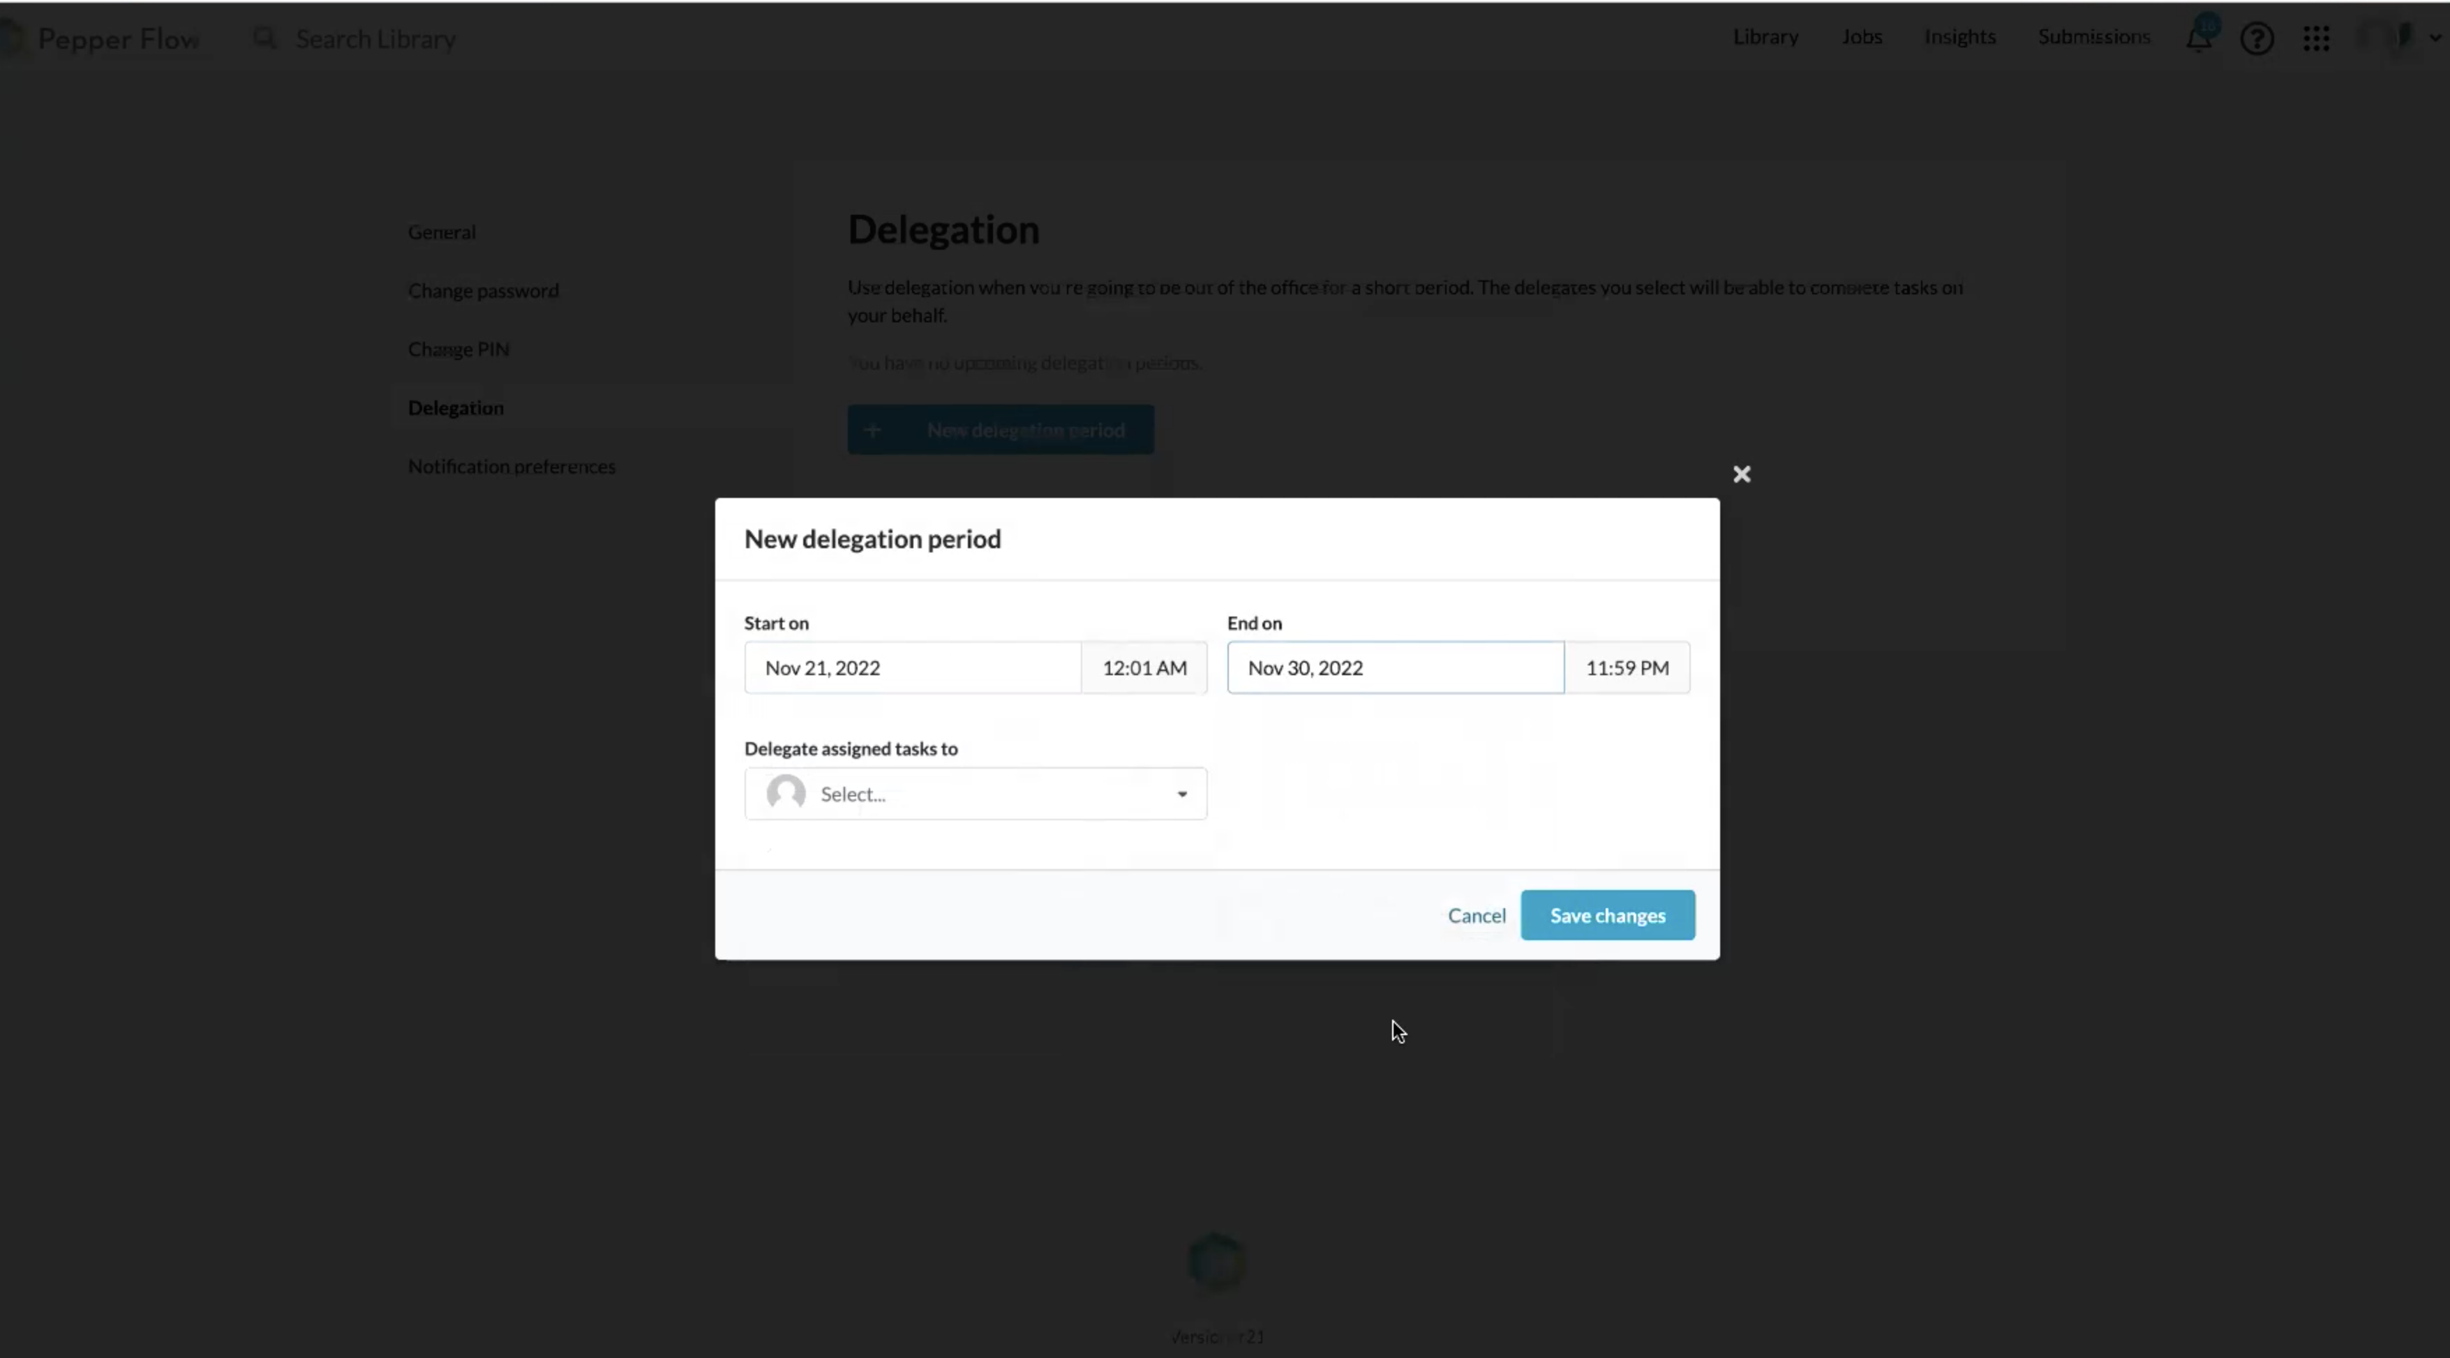Open the Insights menu item
Image resolution: width=2450 pixels, height=1358 pixels.
(1959, 37)
